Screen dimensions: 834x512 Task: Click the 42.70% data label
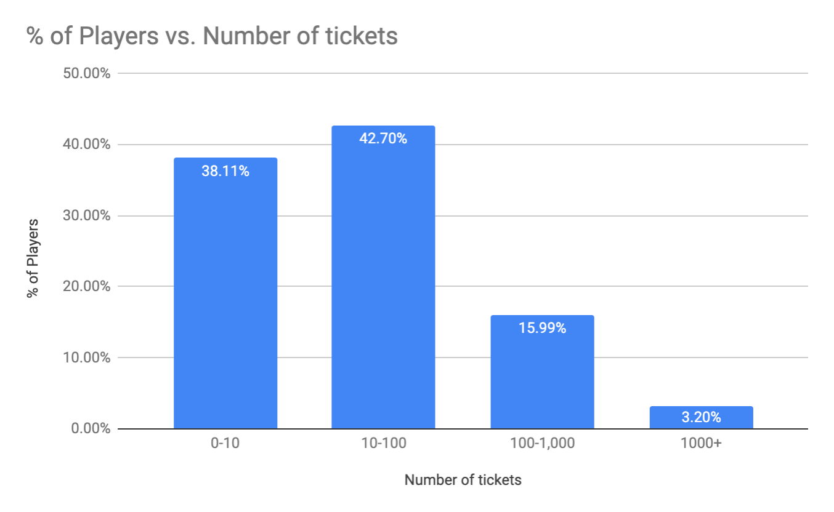click(x=383, y=138)
